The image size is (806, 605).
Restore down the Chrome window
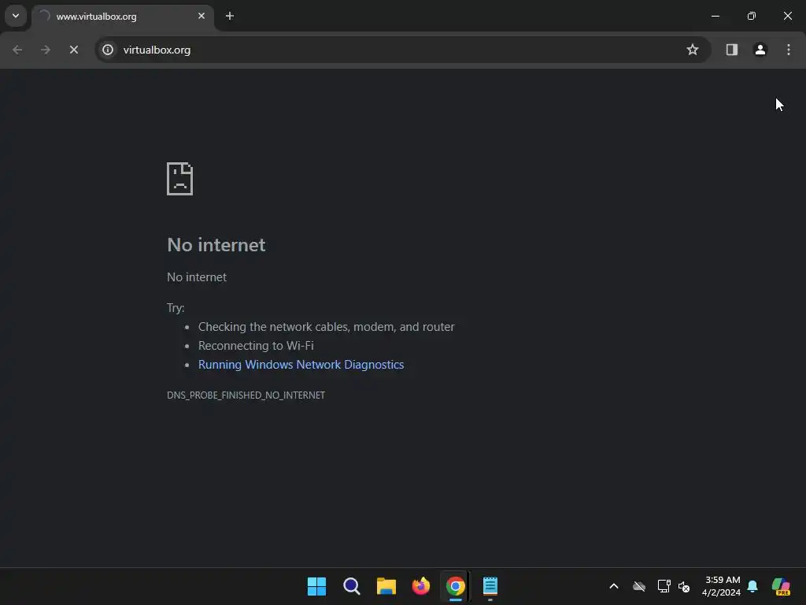(752, 16)
